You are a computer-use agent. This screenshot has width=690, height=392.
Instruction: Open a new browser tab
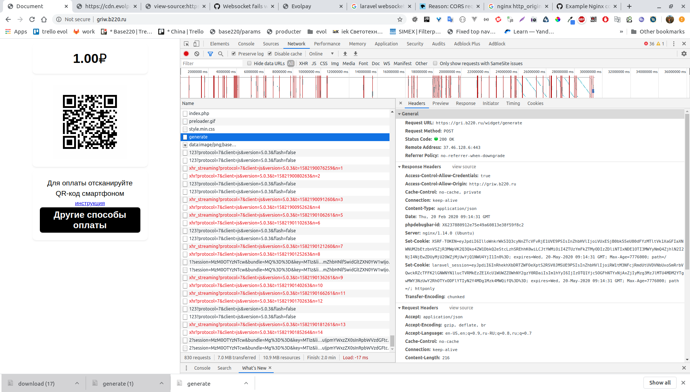point(629,6)
